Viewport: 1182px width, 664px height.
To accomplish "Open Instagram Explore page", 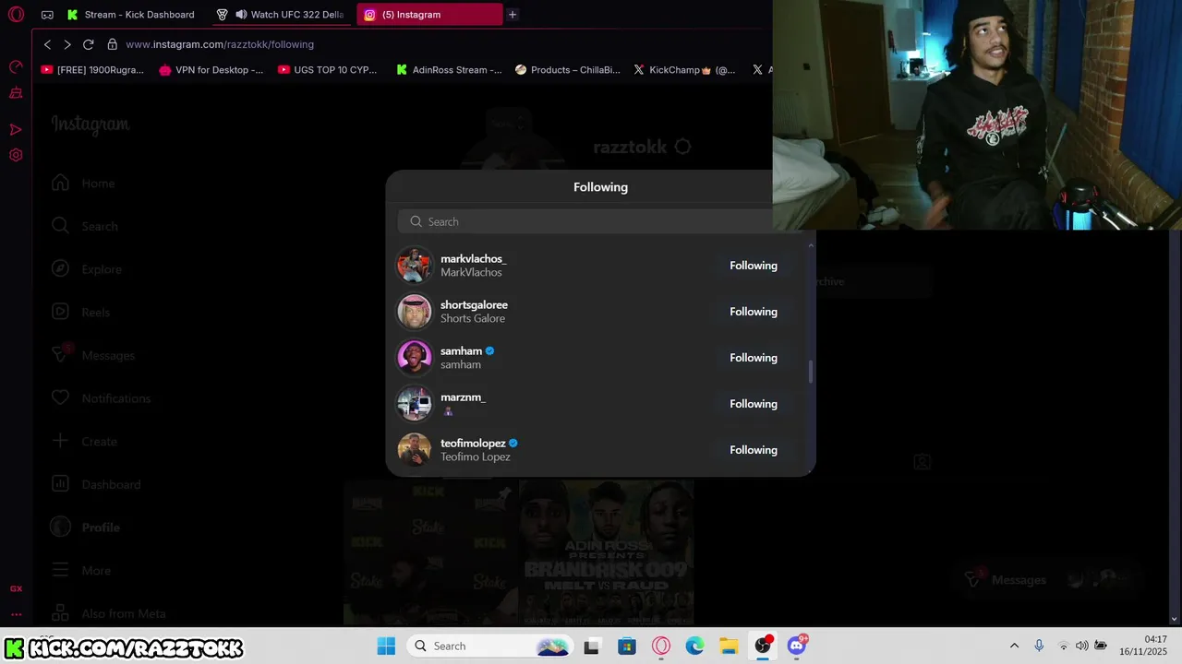I will point(86,269).
